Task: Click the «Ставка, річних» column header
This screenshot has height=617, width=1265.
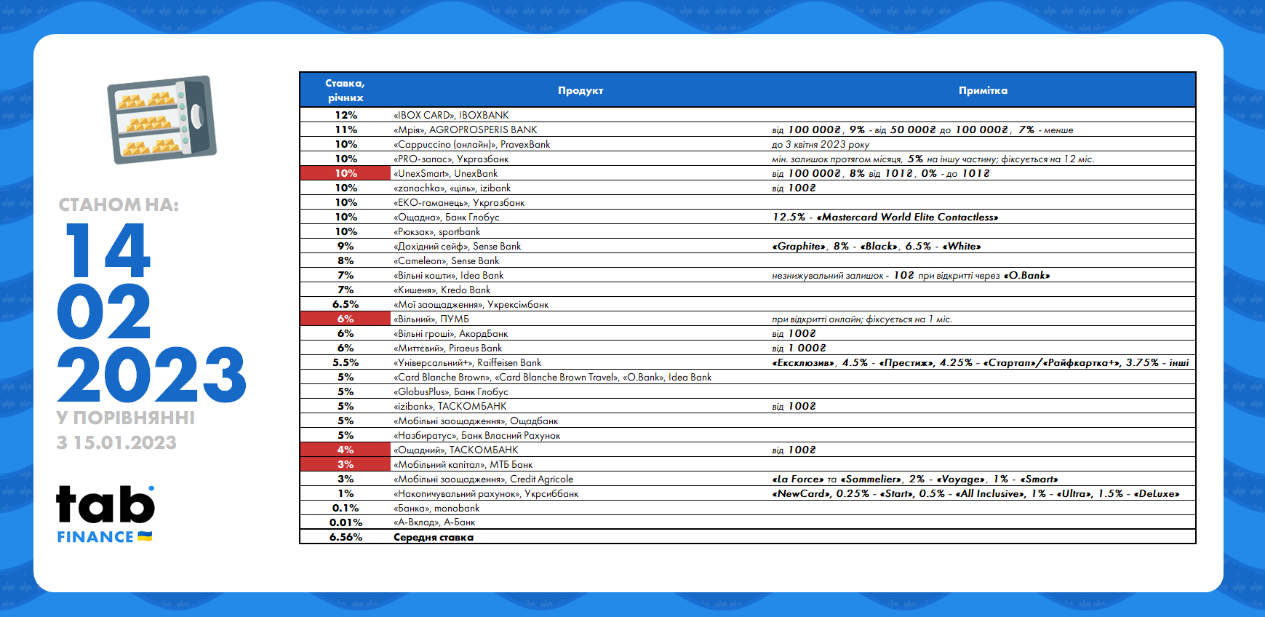Action: click(346, 90)
